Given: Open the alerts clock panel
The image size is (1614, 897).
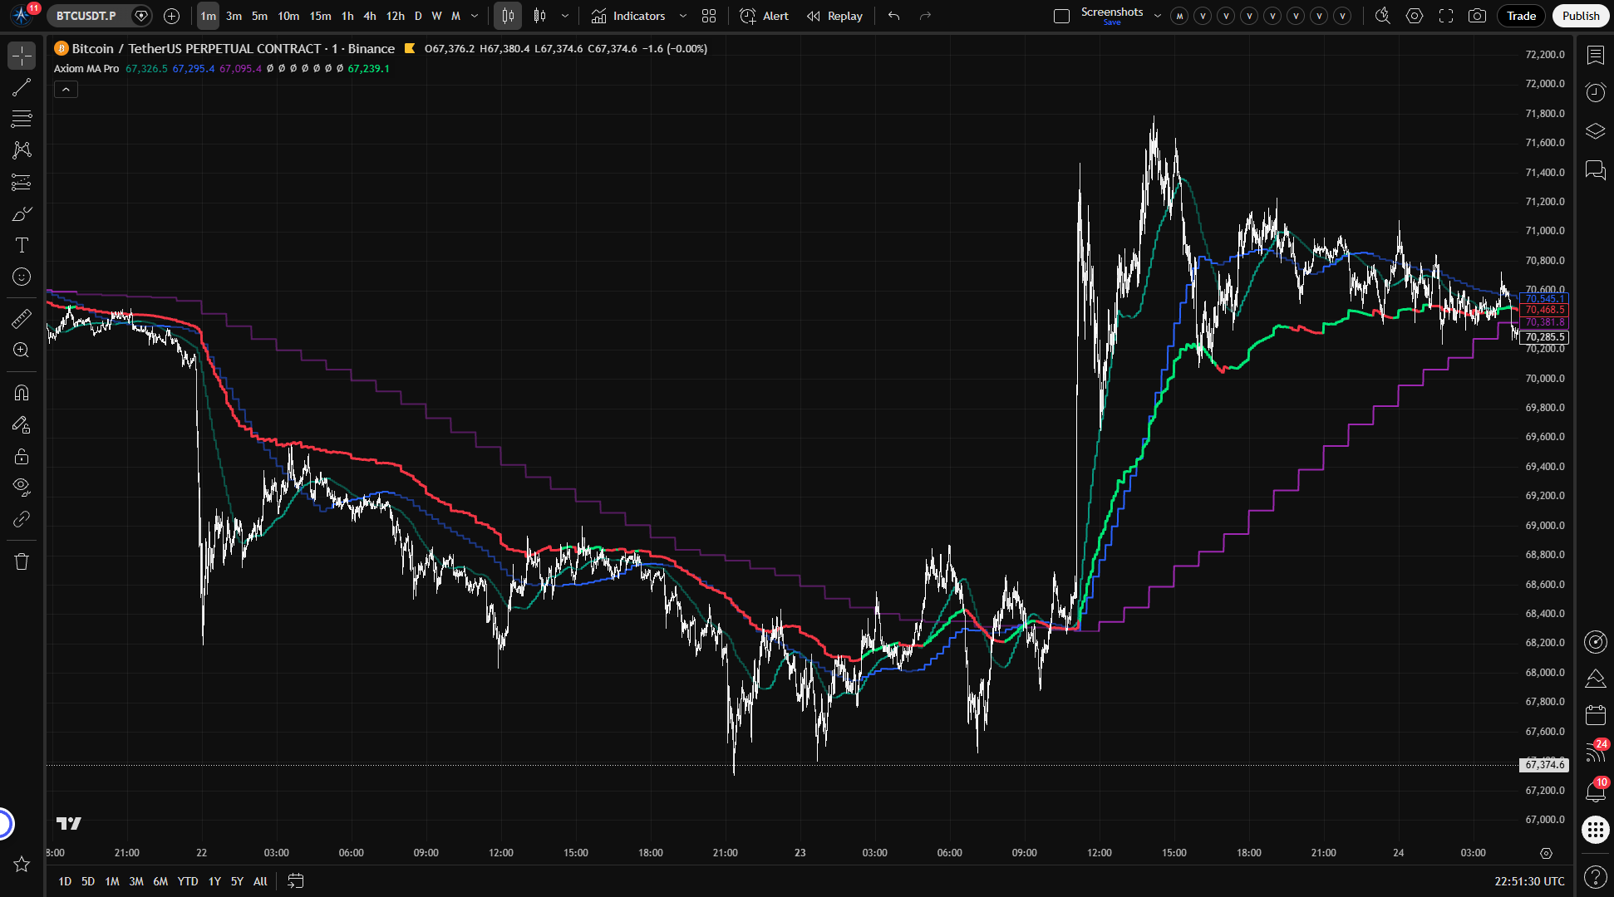Looking at the screenshot, I should [x=1595, y=92].
